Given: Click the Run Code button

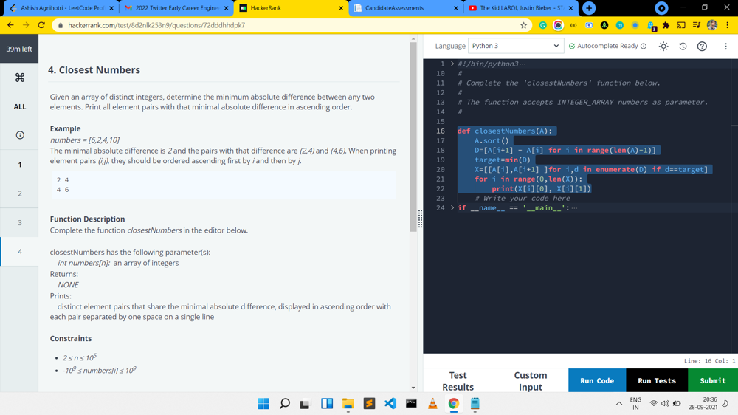Looking at the screenshot, I should click(x=597, y=380).
